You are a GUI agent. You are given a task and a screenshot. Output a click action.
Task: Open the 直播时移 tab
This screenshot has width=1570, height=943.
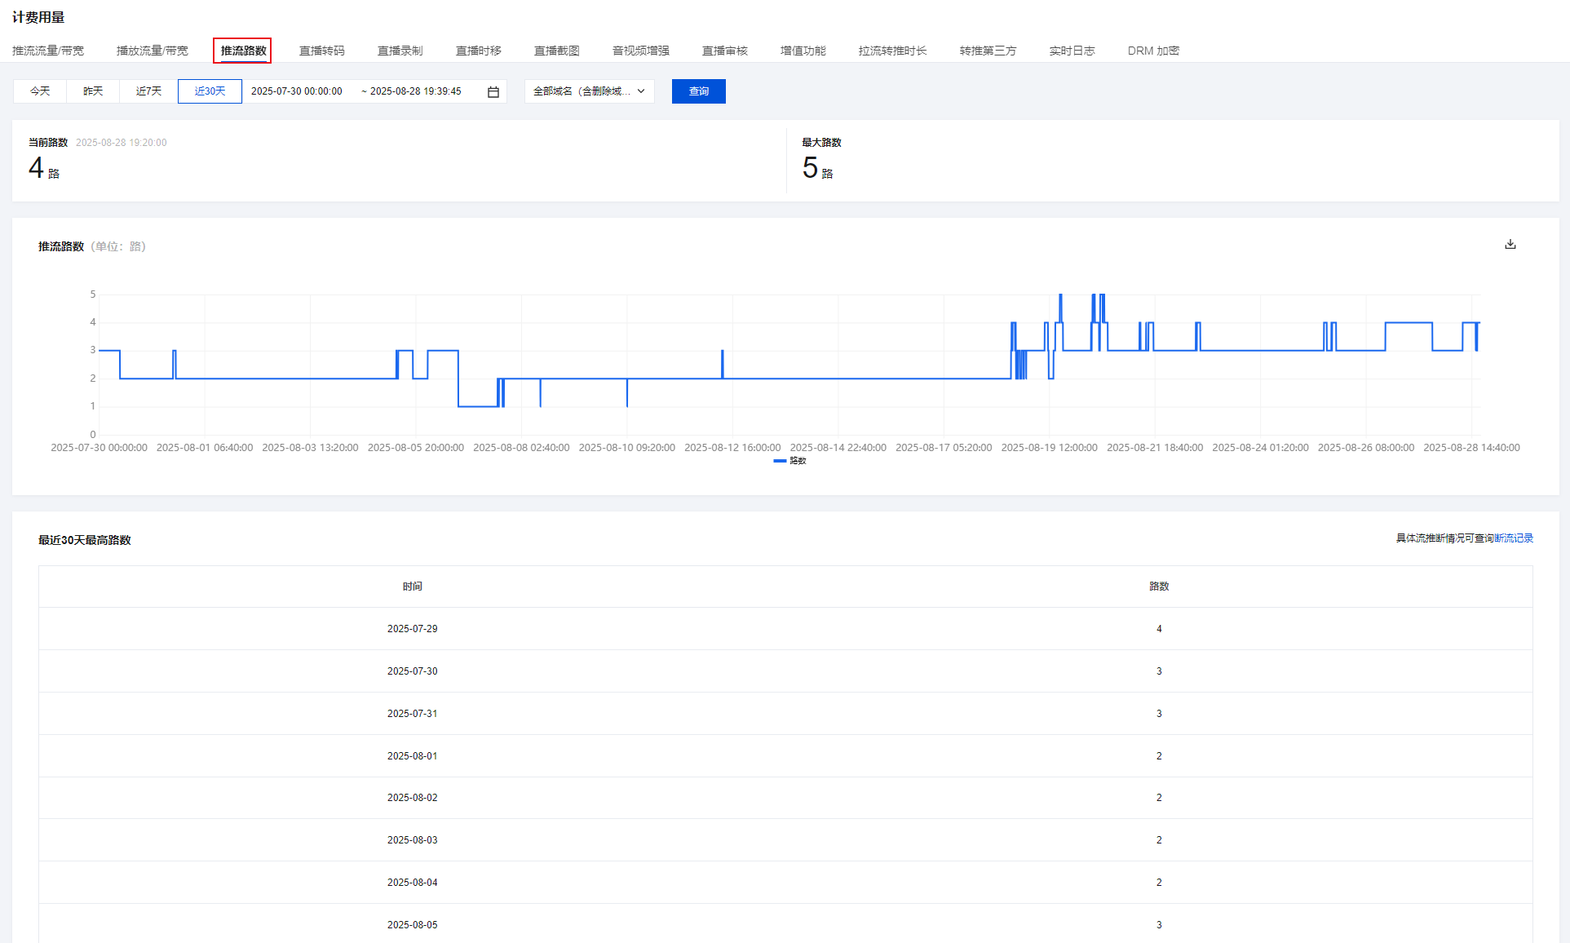click(479, 51)
